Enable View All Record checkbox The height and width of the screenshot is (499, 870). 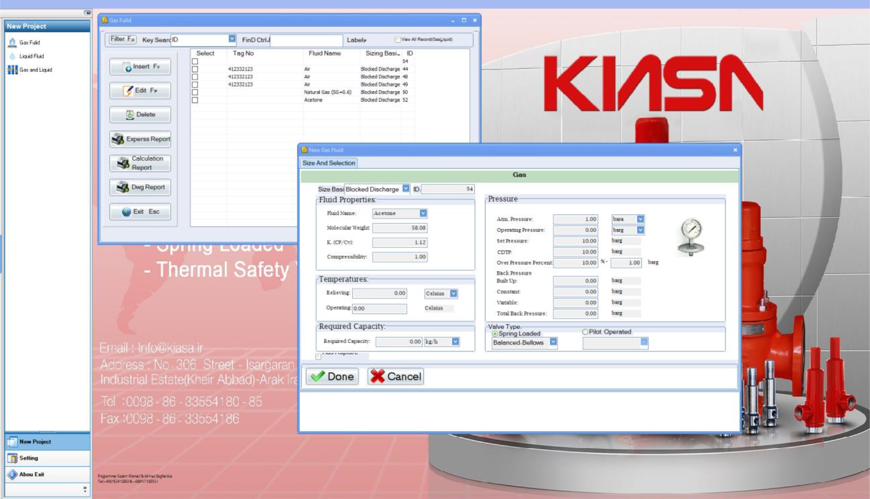coord(397,40)
